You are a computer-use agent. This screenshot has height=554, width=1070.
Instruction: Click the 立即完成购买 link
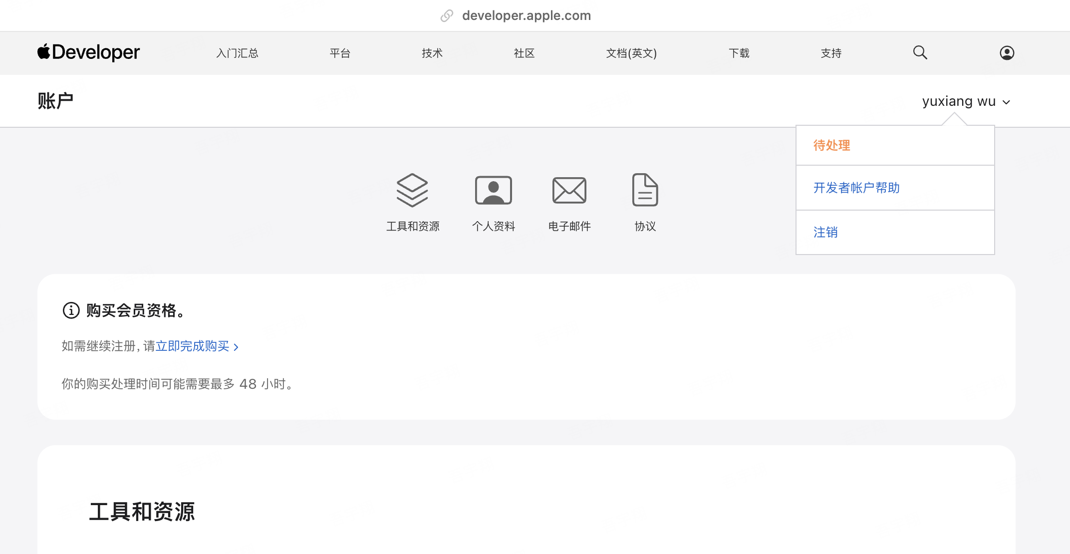click(192, 346)
